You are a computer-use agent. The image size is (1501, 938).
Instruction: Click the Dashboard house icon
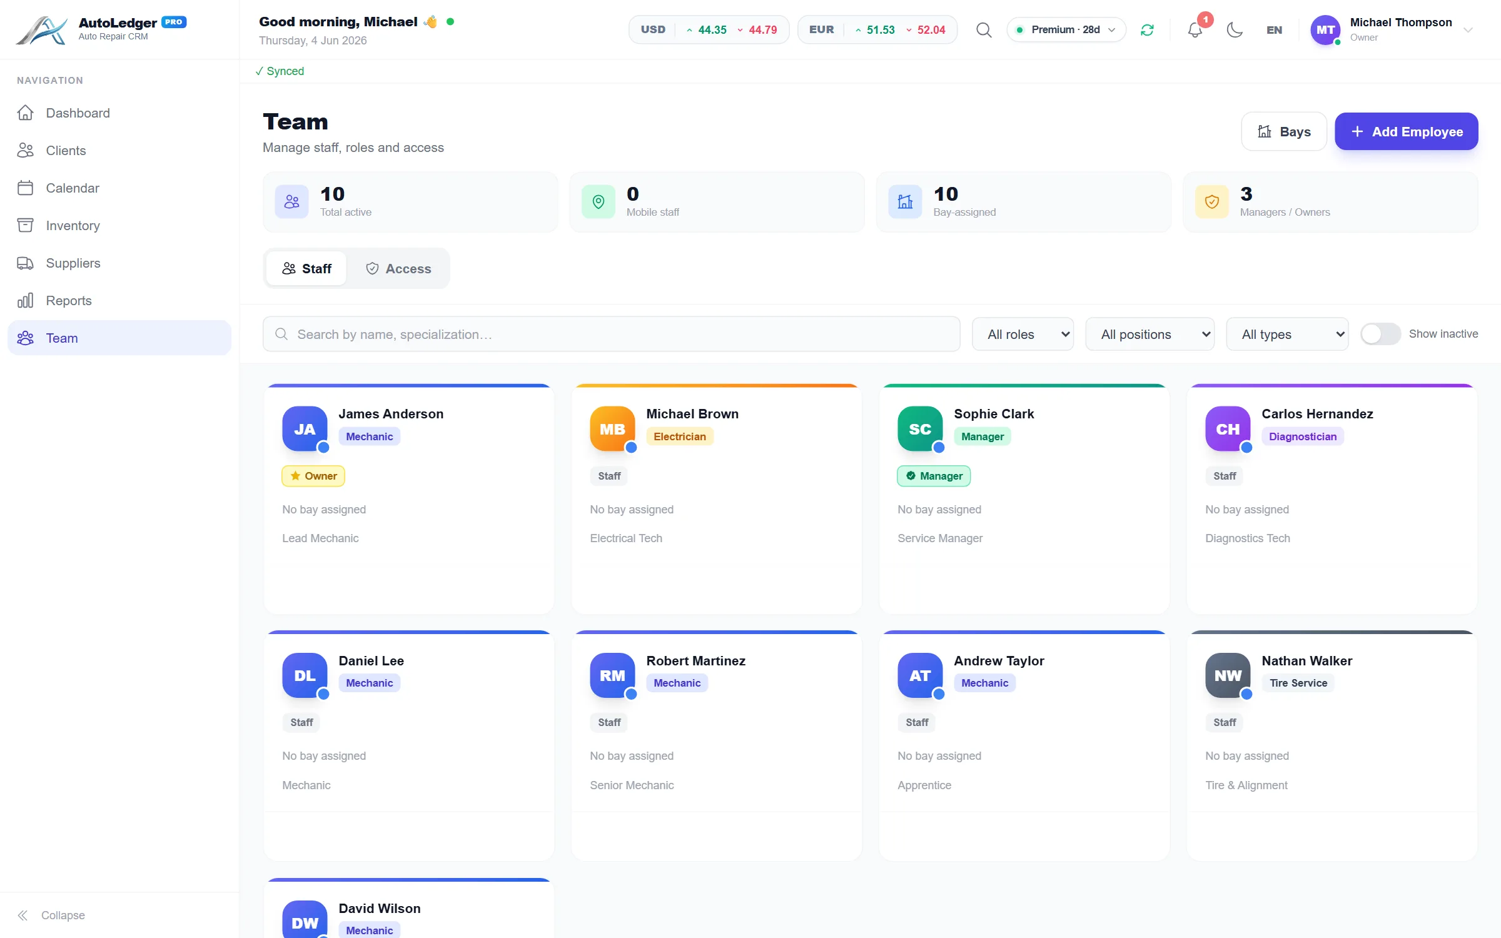[25, 113]
